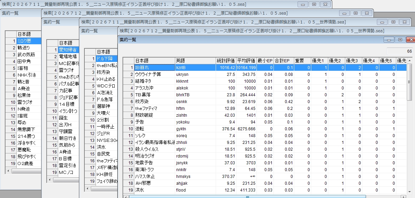Select the AH邪悪 row
The height and width of the screenshot is (198, 415).
point(154,183)
